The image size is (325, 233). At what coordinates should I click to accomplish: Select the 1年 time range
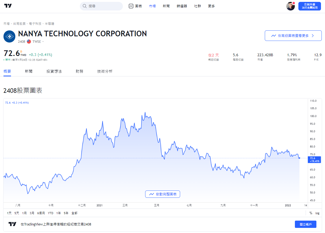click(58, 213)
